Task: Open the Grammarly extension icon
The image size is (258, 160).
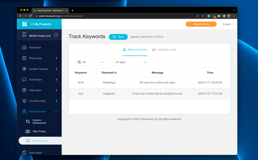Action: click(x=209, y=16)
